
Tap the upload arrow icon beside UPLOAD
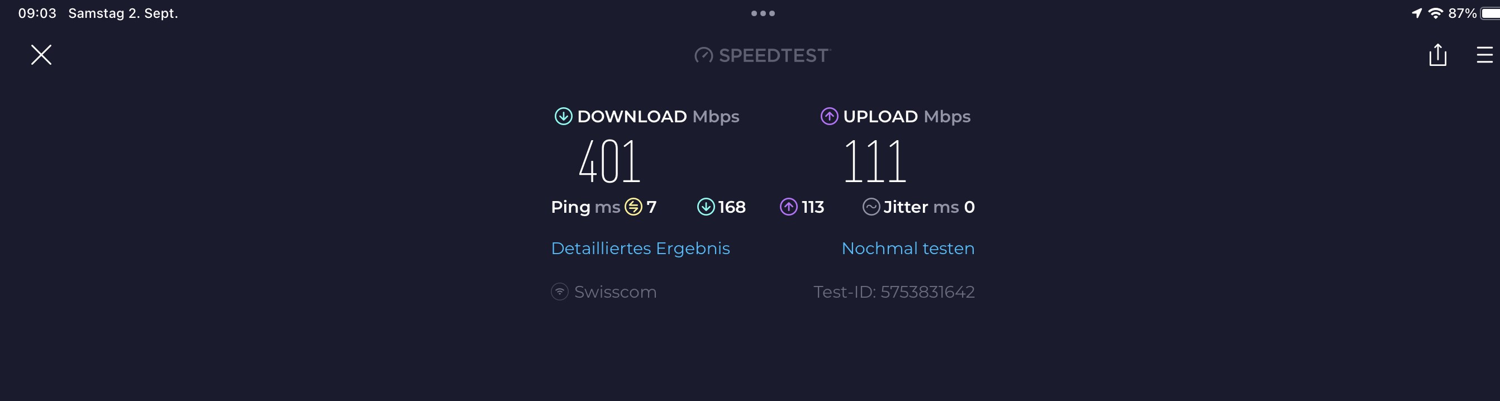(829, 116)
